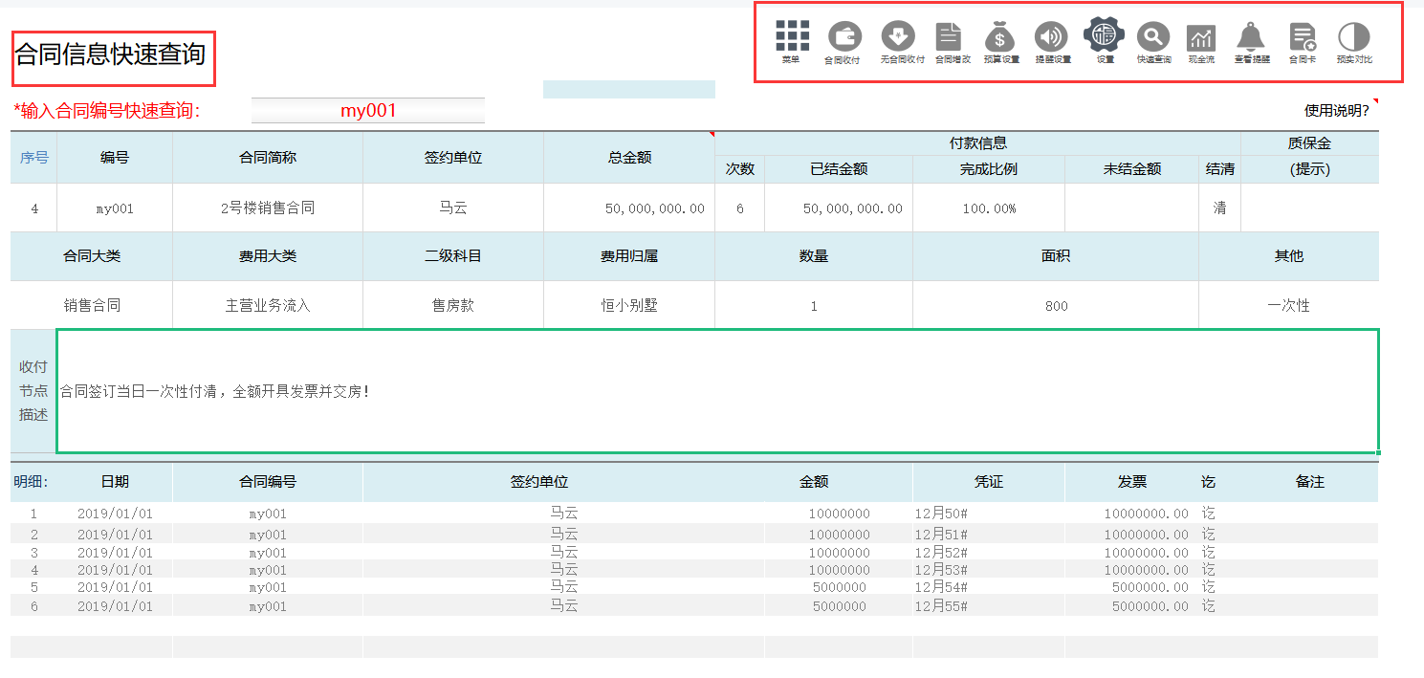The height and width of the screenshot is (678, 1424).
Task: Select the area value 800 cell
Action: point(1056,306)
